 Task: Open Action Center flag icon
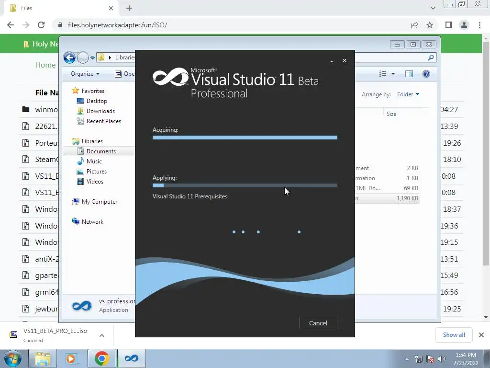(430, 359)
